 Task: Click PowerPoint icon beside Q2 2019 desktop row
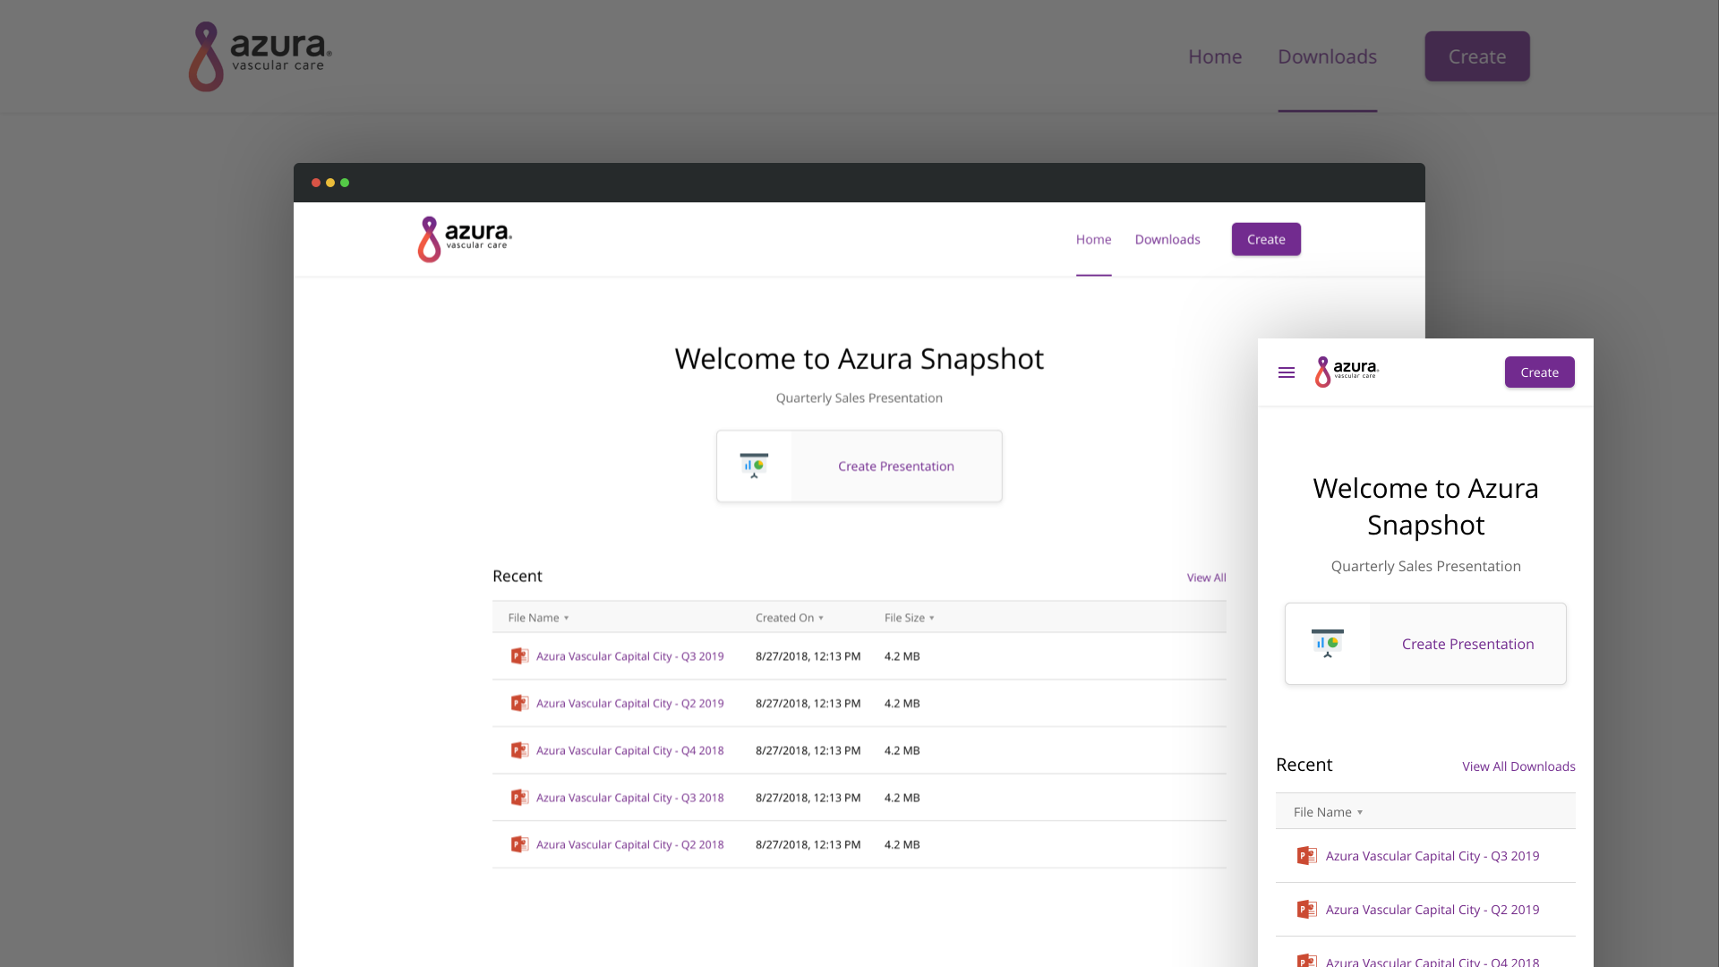coord(519,703)
